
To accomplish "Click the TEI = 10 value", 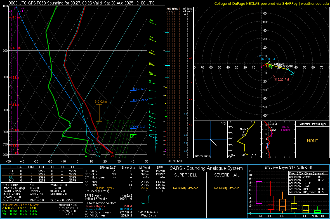I will click(x=56, y=188).
